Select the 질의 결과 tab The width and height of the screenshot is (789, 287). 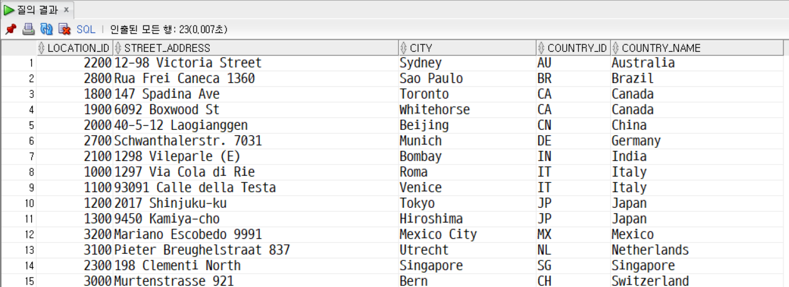(x=39, y=10)
